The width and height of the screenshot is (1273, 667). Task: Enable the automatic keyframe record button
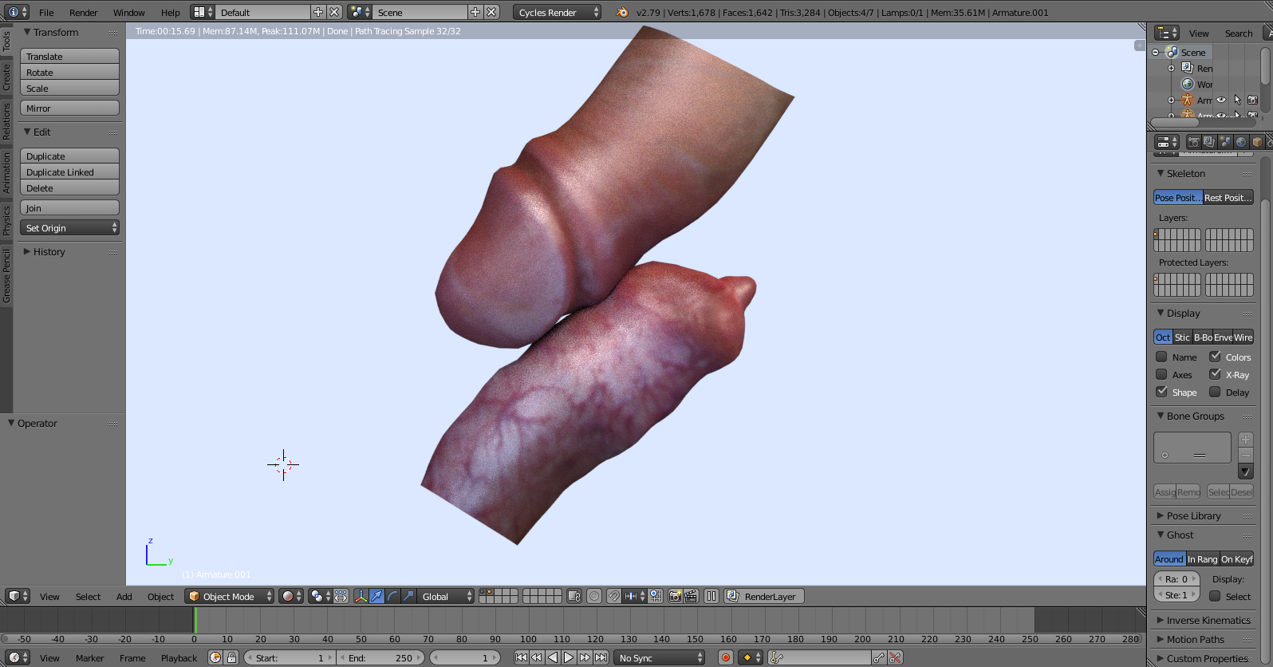726,657
